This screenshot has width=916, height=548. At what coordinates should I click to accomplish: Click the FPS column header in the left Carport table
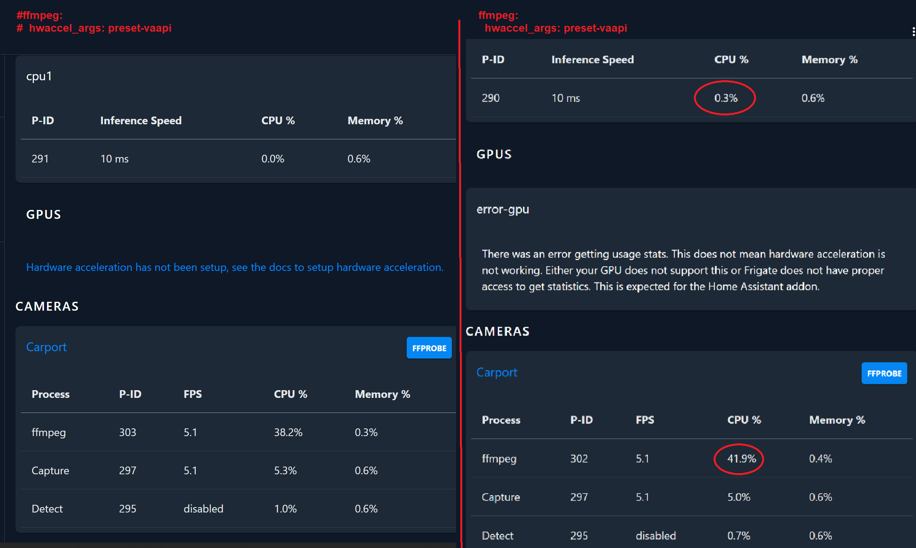(193, 394)
